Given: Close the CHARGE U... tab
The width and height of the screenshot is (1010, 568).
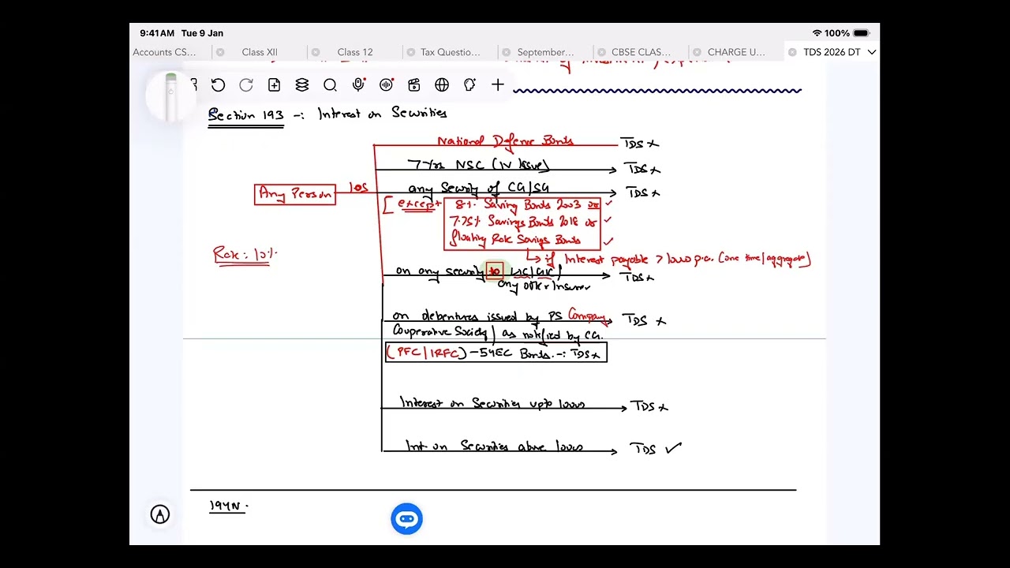Looking at the screenshot, I should [x=697, y=52].
